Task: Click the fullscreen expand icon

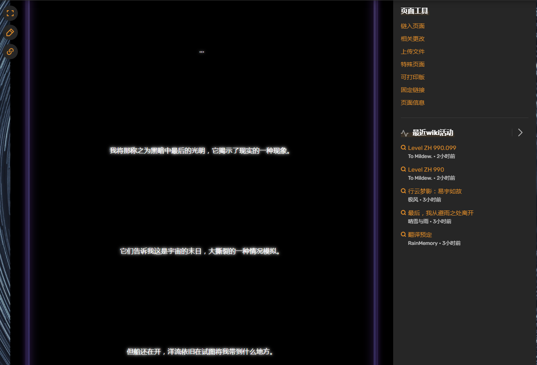Action: pos(10,13)
